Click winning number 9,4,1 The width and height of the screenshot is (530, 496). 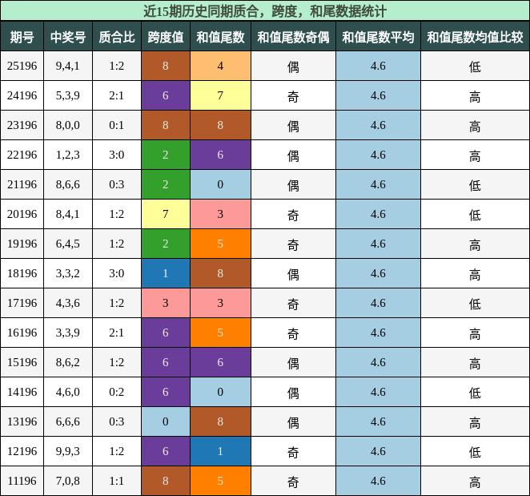[68, 66]
